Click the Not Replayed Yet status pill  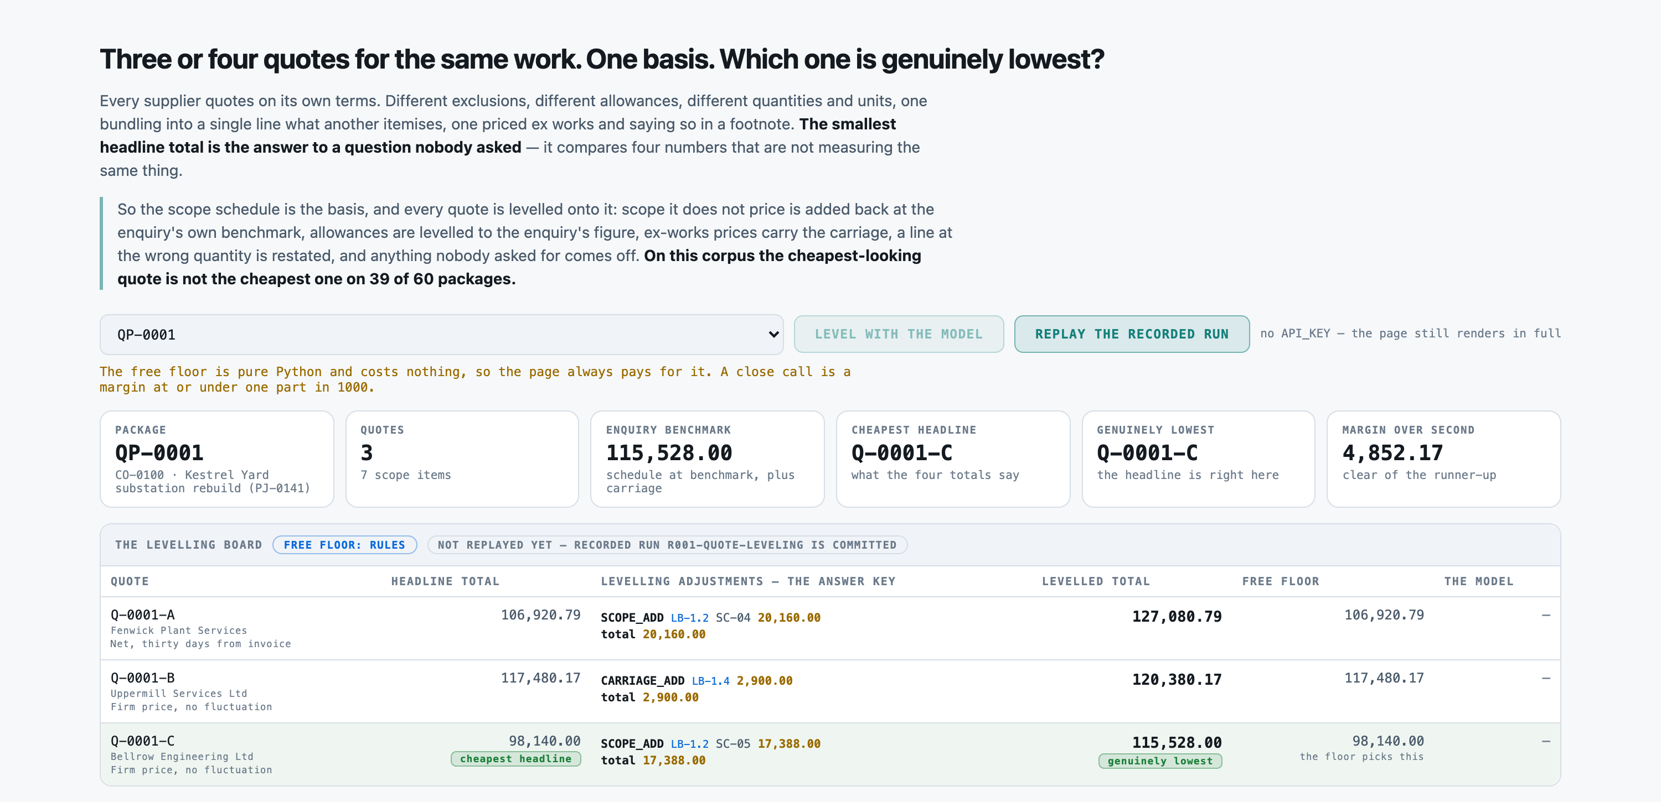coord(667,545)
